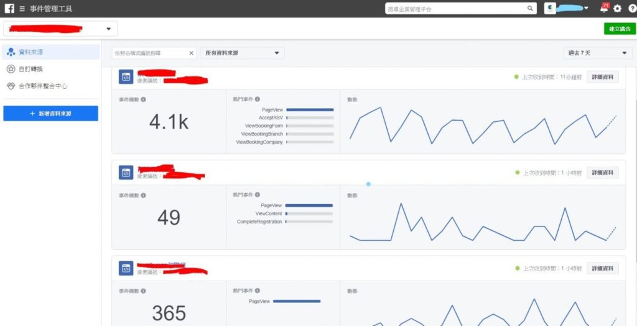Click info icon beside 事件總數 in 49 card
Viewport: 637px width, 326px height.
[143, 195]
